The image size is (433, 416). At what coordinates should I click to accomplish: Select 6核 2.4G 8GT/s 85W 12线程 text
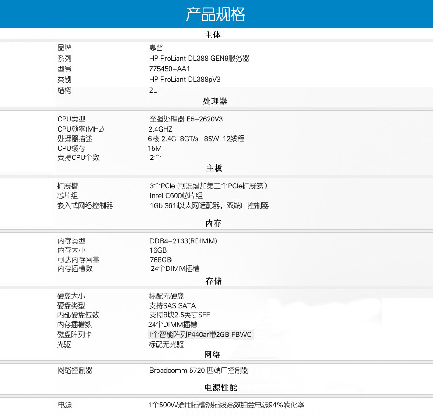coord(196,139)
